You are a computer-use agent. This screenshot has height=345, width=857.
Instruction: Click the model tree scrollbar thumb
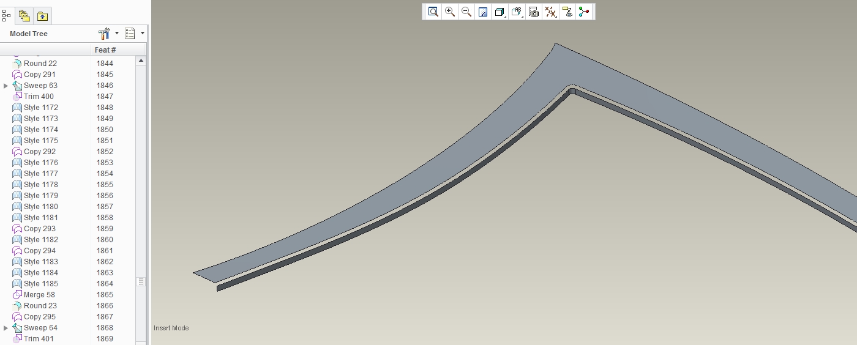(x=141, y=281)
